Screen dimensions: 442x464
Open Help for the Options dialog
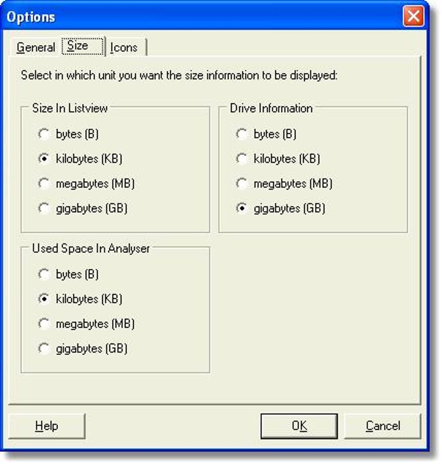(48, 425)
